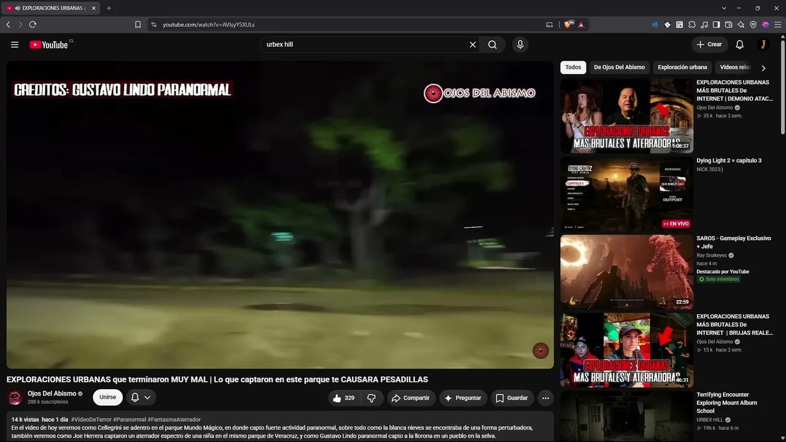Click the Preguntar button
Viewport: 786px width, 442px height.
click(463, 398)
